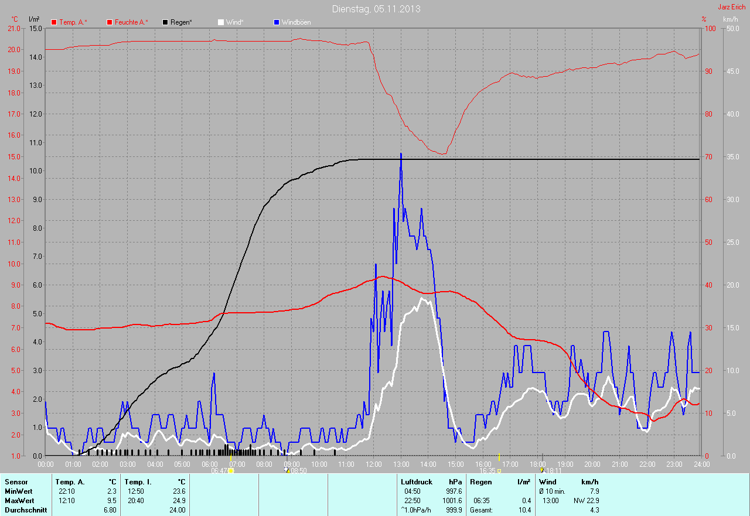Select the 'Durchschnitt' row label

[x=26, y=510]
